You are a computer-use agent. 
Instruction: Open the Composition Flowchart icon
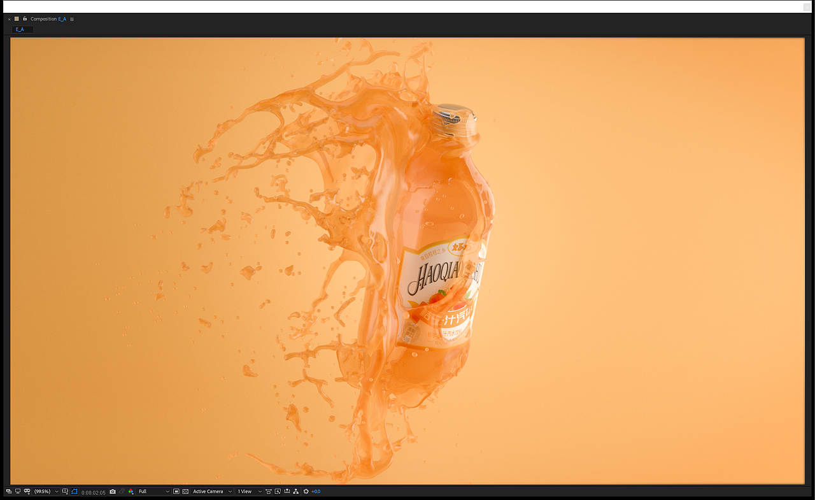[296, 491]
